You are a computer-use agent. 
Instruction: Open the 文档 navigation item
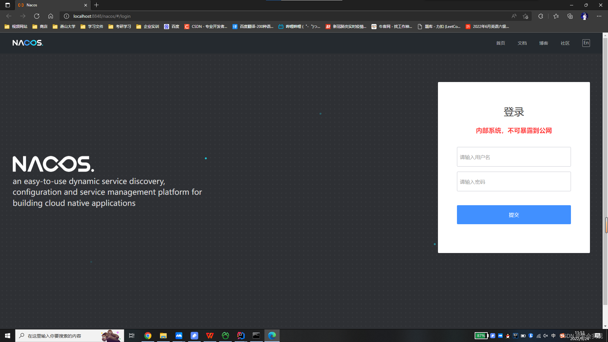coord(522,43)
